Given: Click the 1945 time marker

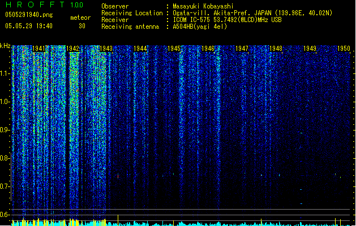Looking at the screenshot, I should coord(174,49).
